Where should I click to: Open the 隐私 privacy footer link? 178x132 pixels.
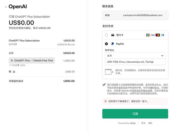coord(150,123)
